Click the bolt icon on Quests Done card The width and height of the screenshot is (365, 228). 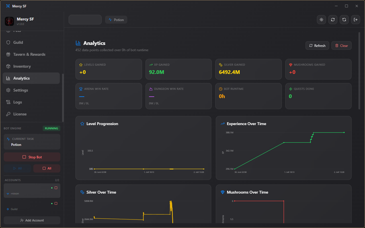coord(291,89)
